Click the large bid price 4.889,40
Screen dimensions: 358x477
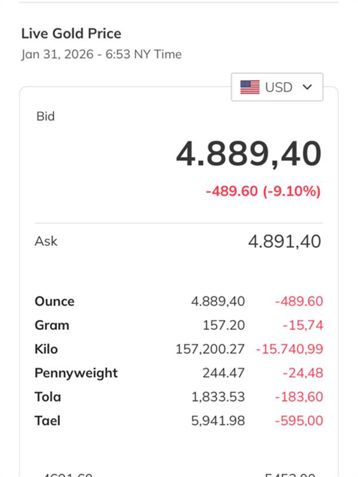point(249,154)
